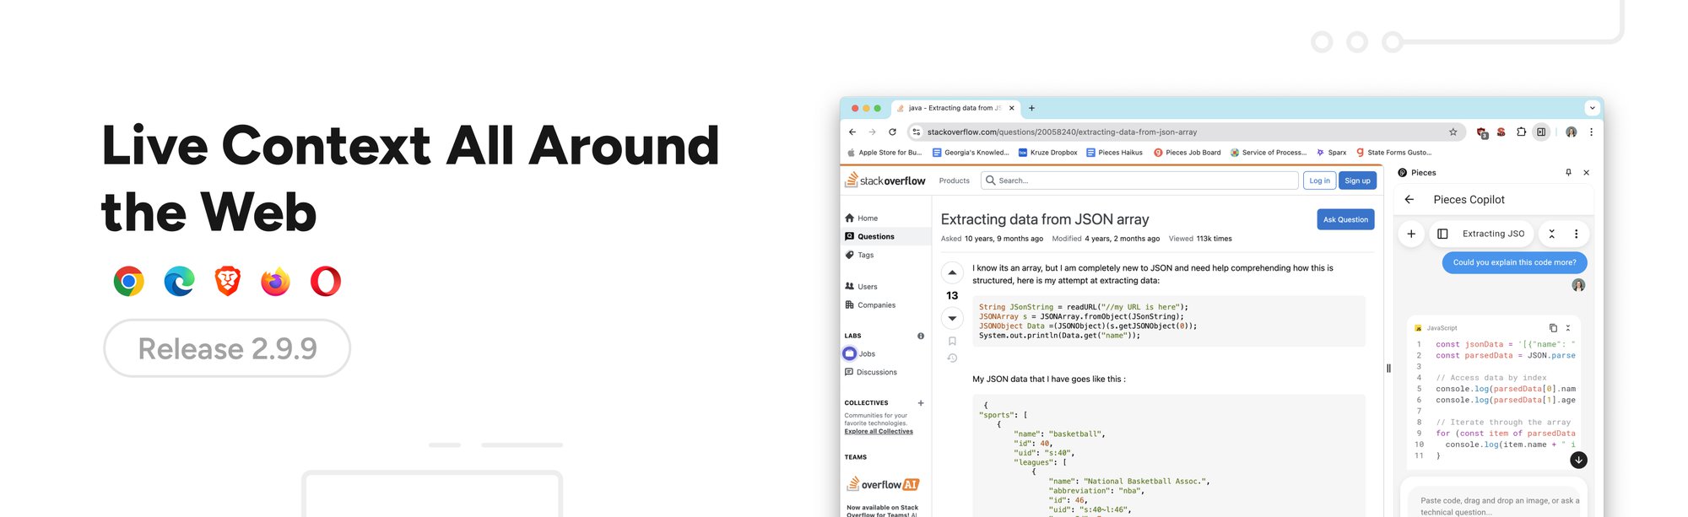The height and width of the screenshot is (517, 1688).
Task: Click the plus icon next to Collectives
Action: 921,403
